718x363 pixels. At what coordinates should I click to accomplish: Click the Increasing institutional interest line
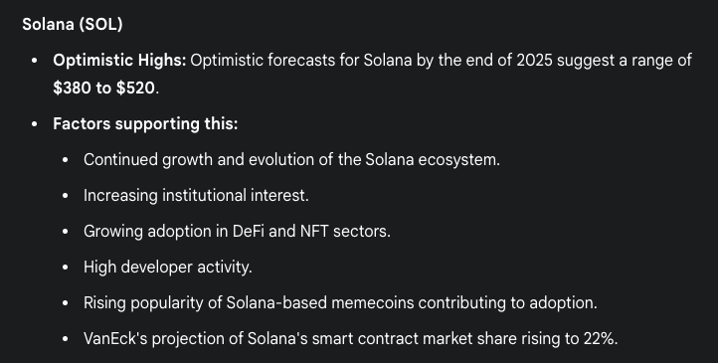tap(196, 195)
